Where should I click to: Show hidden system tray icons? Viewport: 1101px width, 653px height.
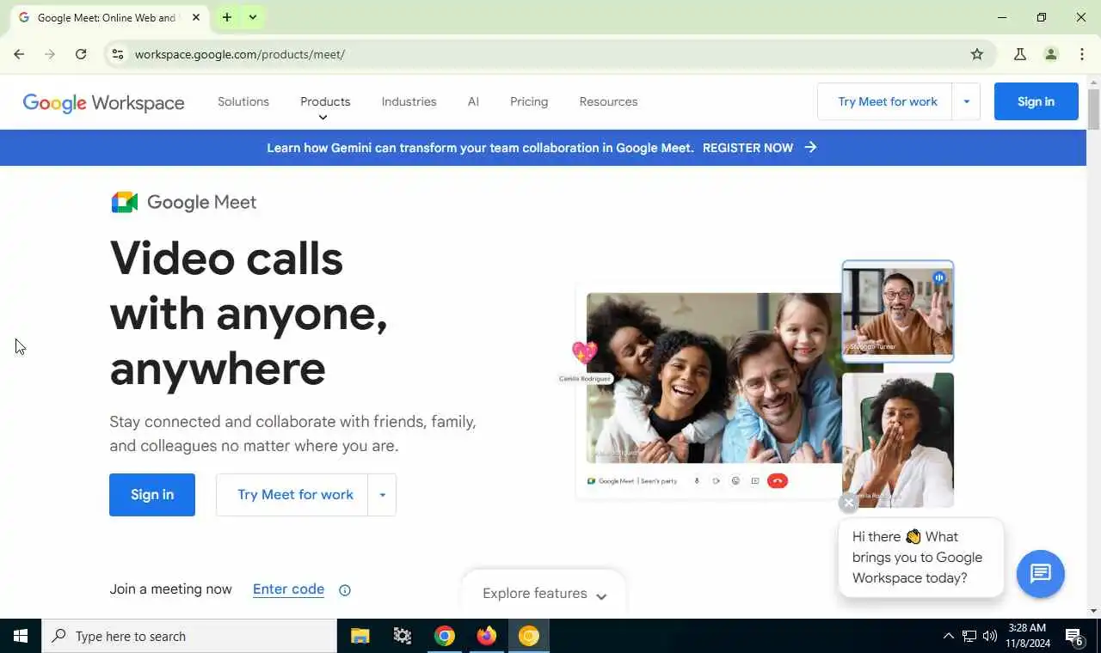click(x=948, y=636)
